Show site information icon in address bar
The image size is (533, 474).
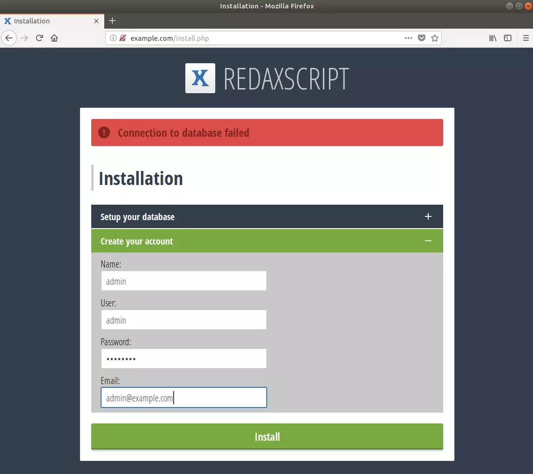pos(113,38)
